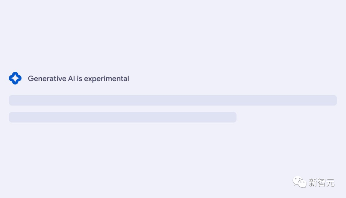The image size is (346, 198).
Task: Click the word "AI" in the header
Action: pyautogui.click(x=71, y=78)
